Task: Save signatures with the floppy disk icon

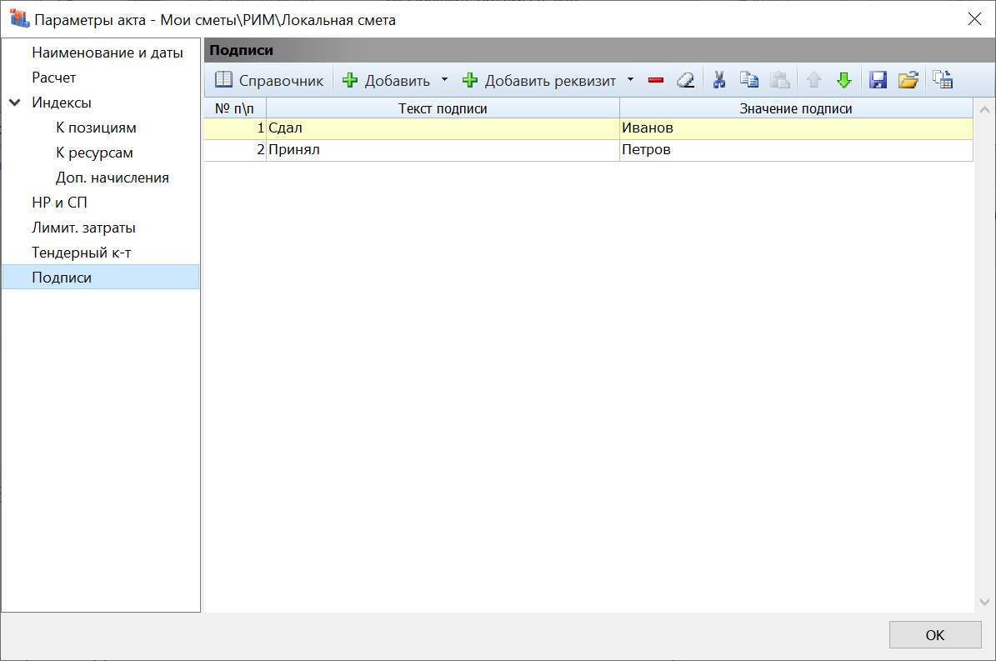Action: click(x=878, y=80)
